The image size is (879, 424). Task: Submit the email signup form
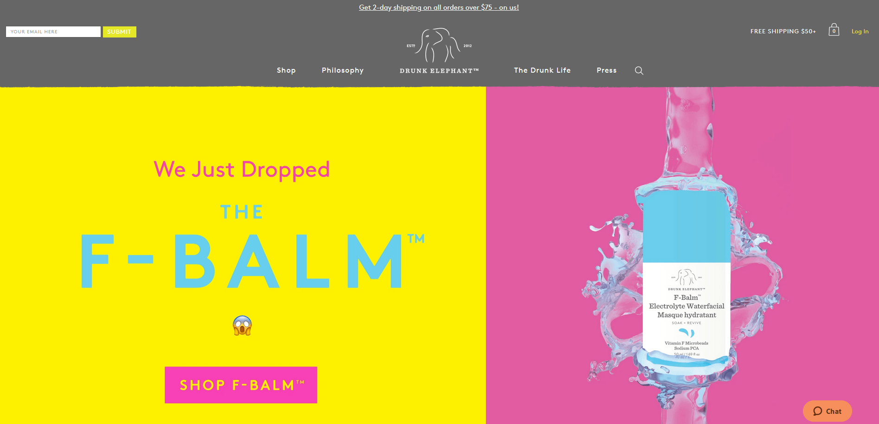pos(119,32)
